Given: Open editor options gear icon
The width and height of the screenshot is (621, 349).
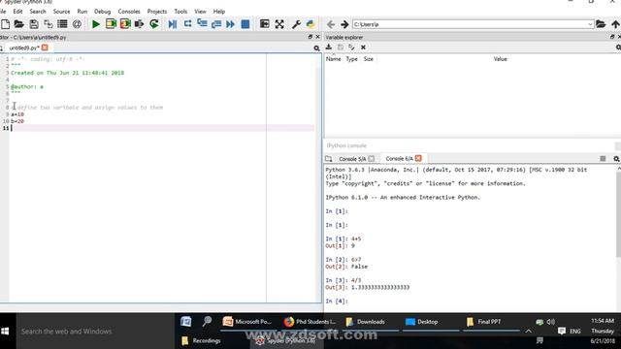Looking at the screenshot, I should coord(316,48).
